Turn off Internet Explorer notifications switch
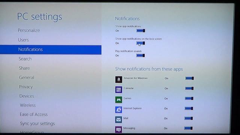240x135 pixels. 189,108
